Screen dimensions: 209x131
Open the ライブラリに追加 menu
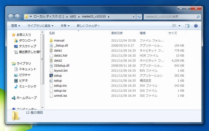(40, 26)
